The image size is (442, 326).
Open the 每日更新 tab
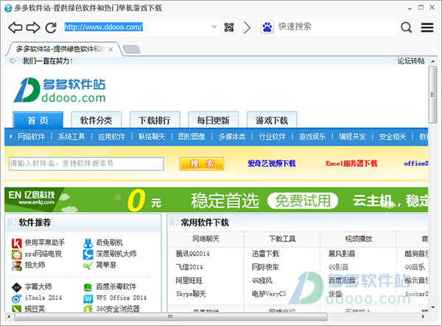pos(213,120)
